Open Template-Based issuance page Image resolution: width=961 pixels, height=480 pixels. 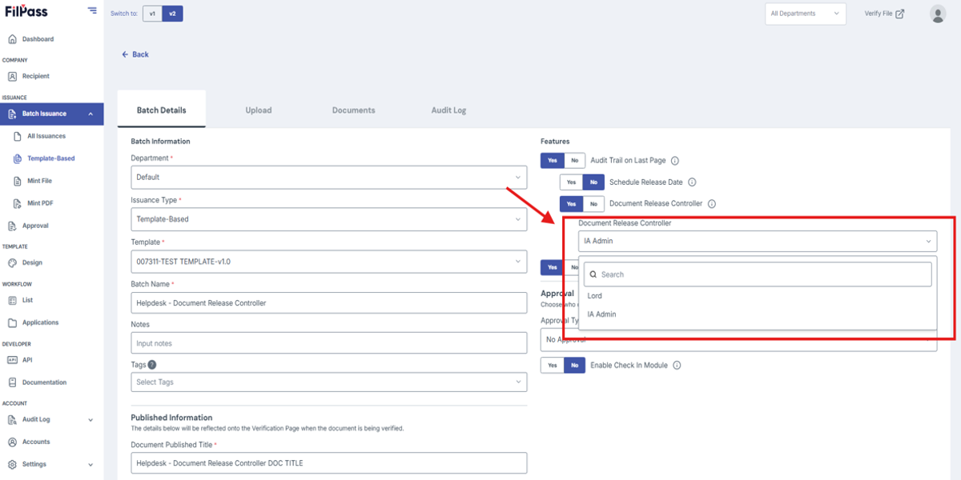click(51, 158)
